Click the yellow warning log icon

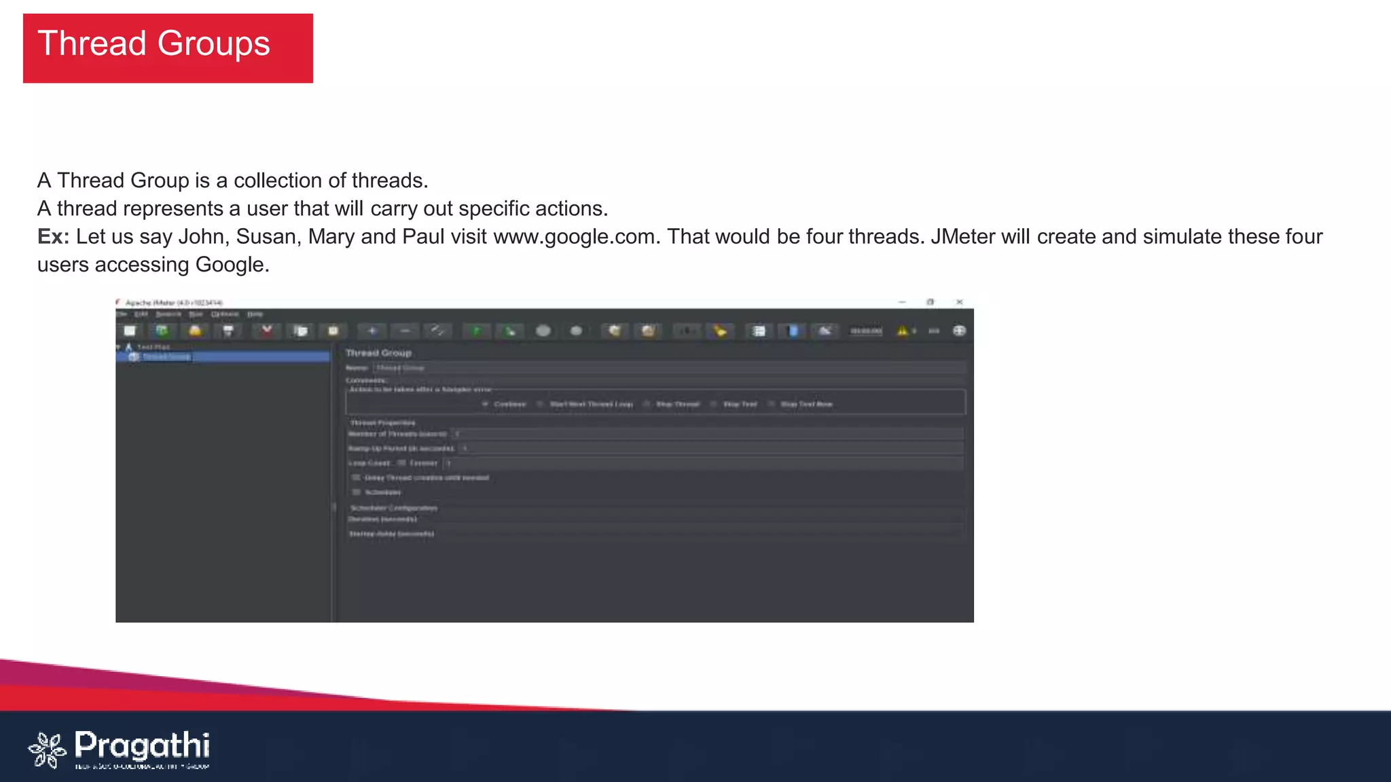click(902, 331)
